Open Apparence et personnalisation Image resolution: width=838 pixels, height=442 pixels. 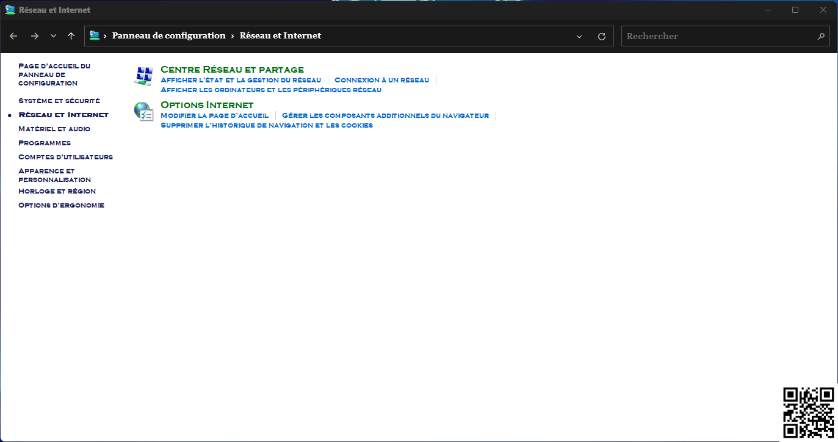click(55, 175)
